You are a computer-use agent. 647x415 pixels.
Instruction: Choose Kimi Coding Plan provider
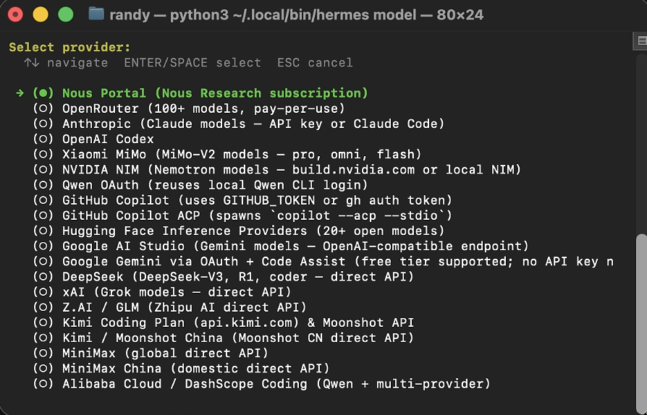click(223, 322)
